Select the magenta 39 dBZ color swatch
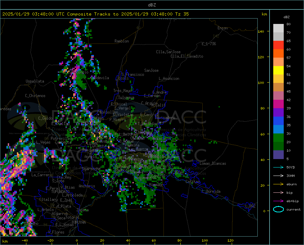Image resolution: width=304 pixels, height=245 pixels. (x=278, y=104)
